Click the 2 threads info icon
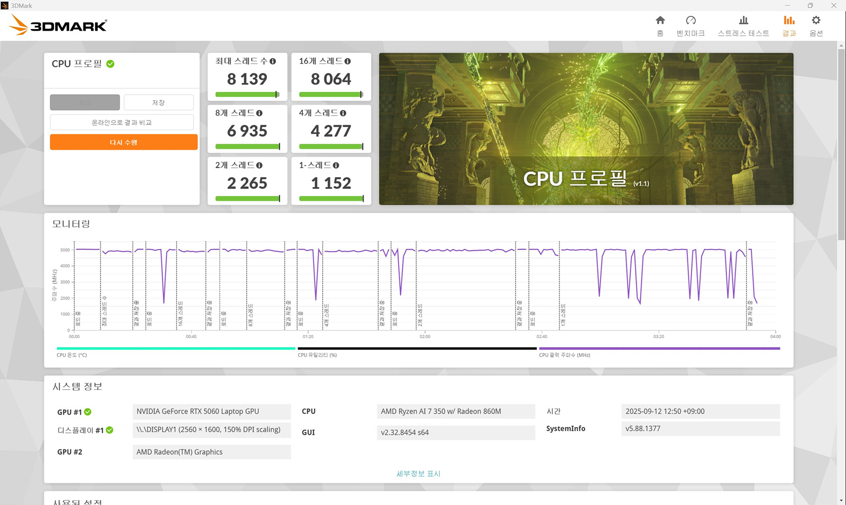The image size is (846, 505). click(x=259, y=166)
